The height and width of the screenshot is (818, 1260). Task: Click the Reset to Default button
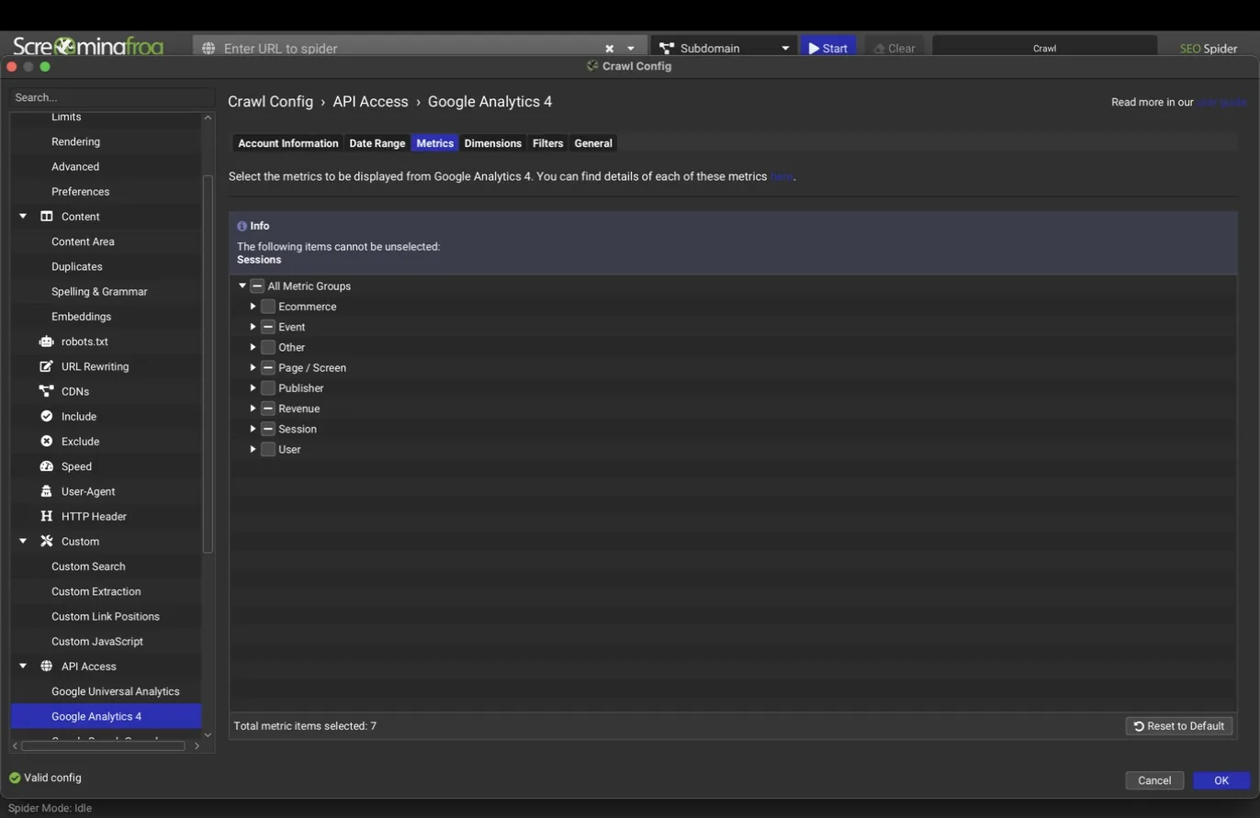tap(1178, 726)
